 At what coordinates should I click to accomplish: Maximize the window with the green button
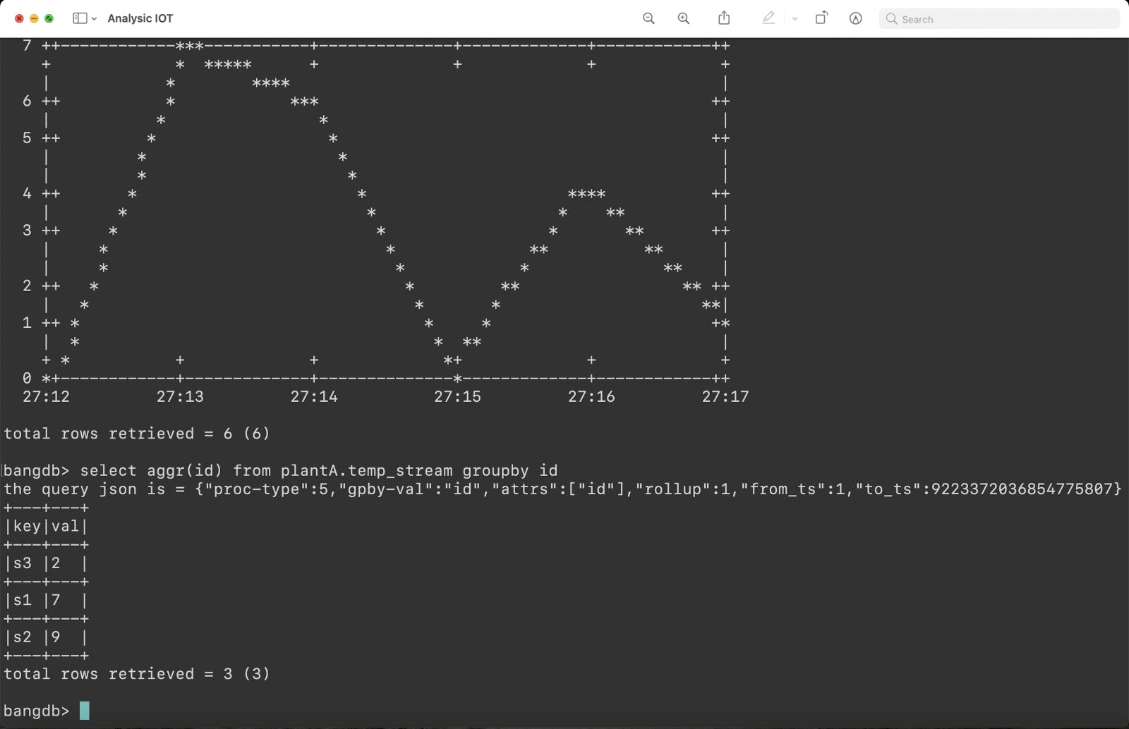pyautogui.click(x=49, y=18)
